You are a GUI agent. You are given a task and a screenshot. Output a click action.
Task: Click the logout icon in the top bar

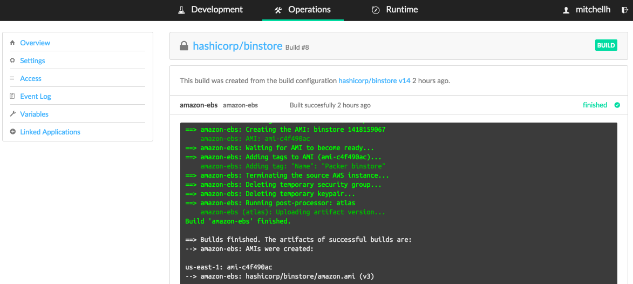(x=624, y=10)
